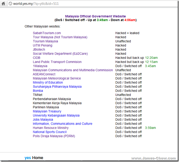Click the green 12:15am time
The height and width of the screenshot is (162, 179).
pyautogui.click(x=151, y=62)
